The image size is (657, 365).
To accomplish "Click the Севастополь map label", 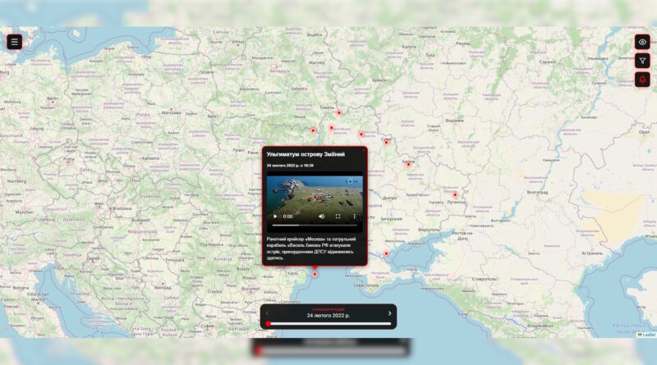I will pos(366,285).
